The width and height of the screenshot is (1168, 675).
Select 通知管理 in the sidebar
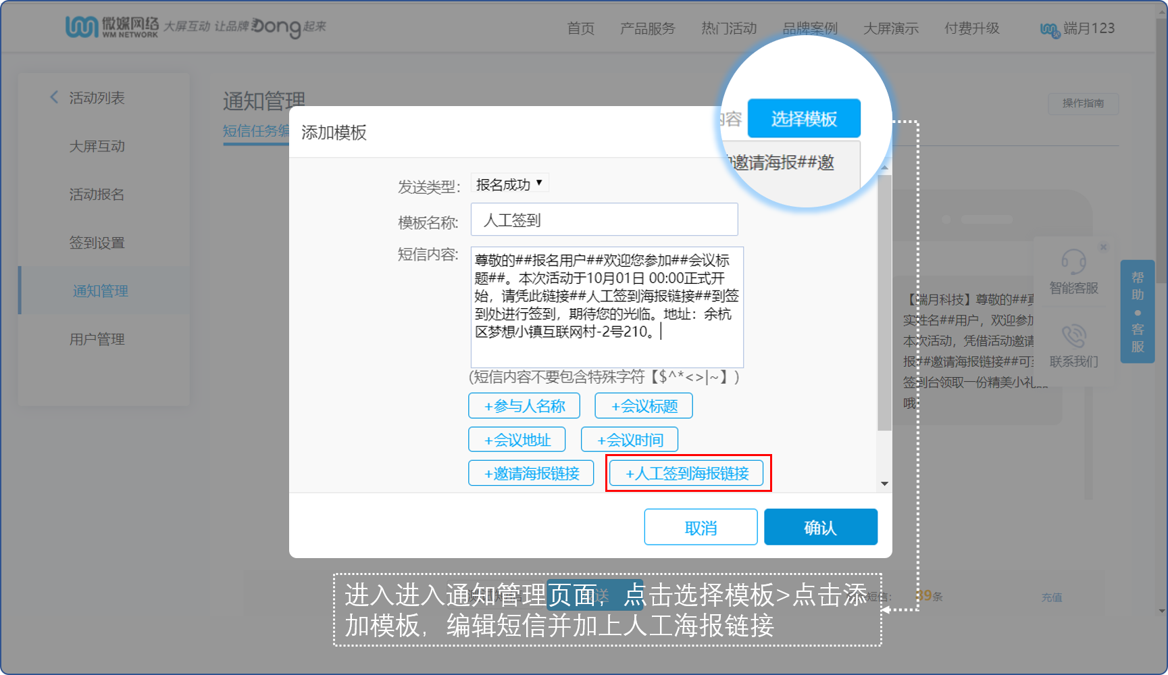point(100,291)
